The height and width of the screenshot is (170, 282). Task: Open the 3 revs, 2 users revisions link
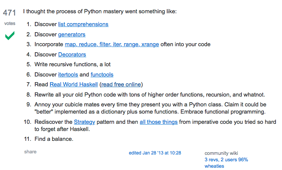click(x=226, y=159)
